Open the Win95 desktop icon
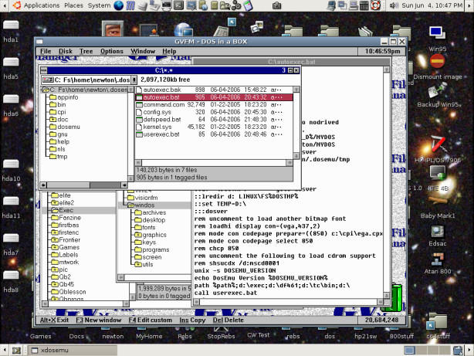The image size is (474, 356). coord(437,39)
